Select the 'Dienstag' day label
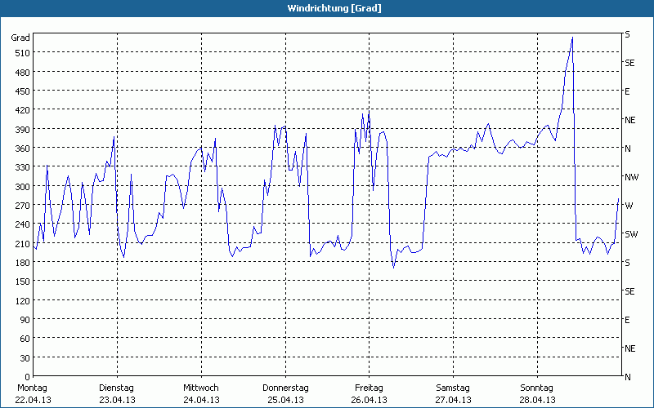The width and height of the screenshot is (654, 408). pyautogui.click(x=116, y=388)
